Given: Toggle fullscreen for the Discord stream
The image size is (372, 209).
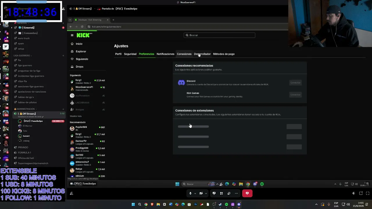Looking at the screenshot, I should click(x=368, y=193).
